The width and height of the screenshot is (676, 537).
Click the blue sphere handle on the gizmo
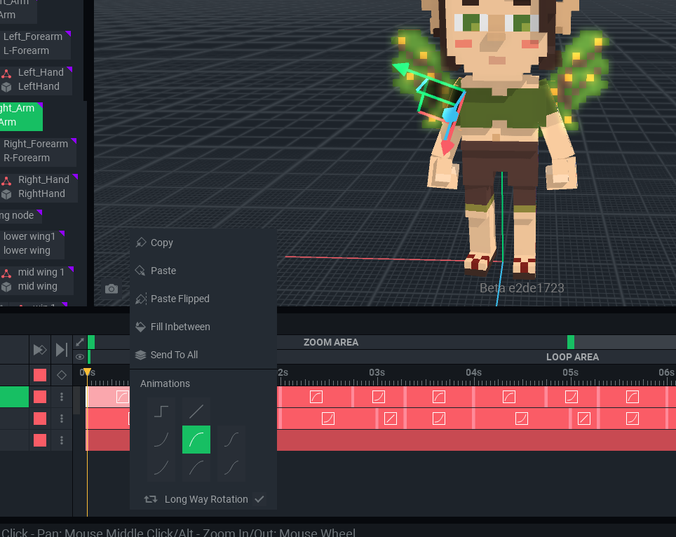pos(450,115)
